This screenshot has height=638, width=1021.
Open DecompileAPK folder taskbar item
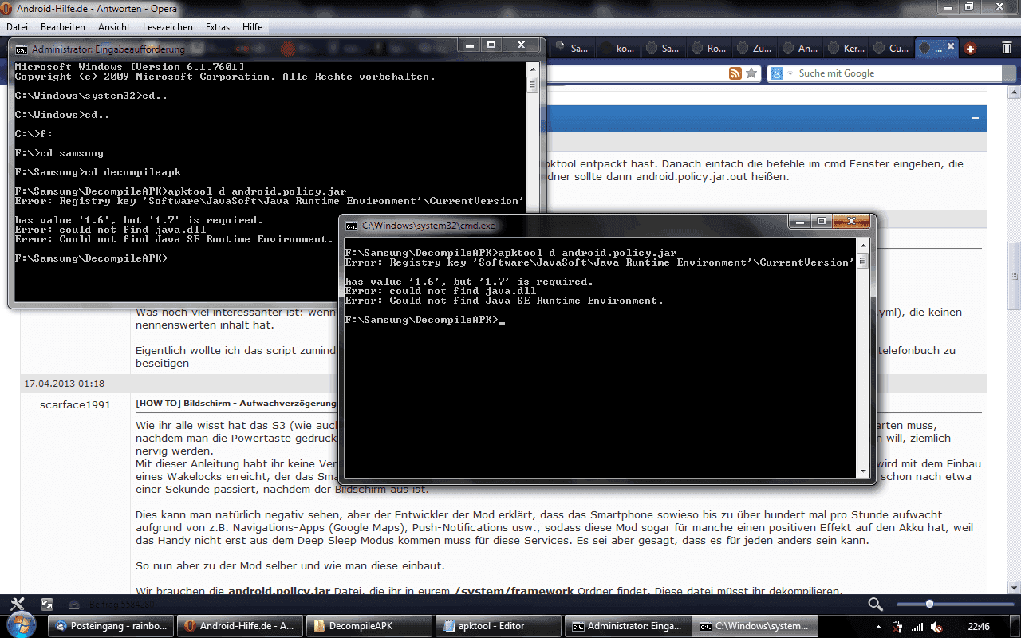pyautogui.click(x=369, y=626)
